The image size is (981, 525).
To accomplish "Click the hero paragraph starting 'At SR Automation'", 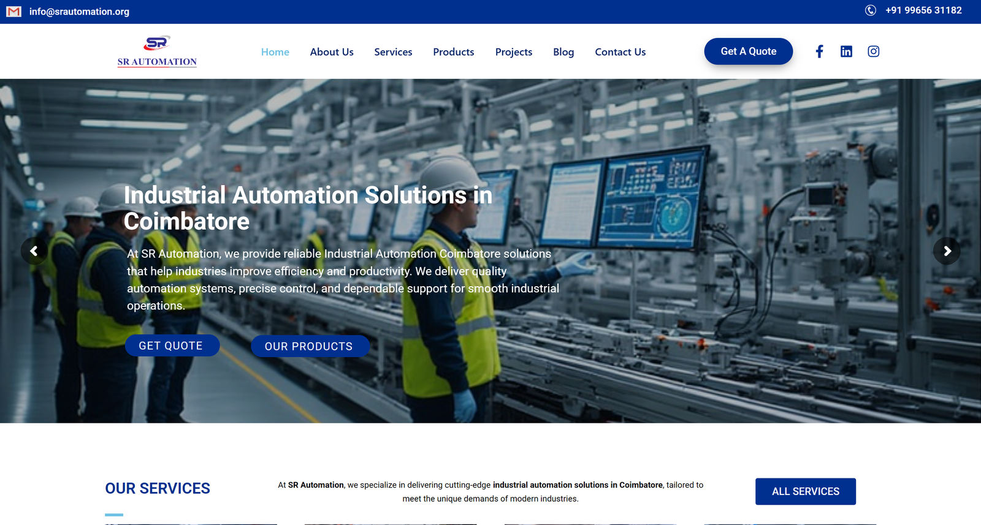I will (x=343, y=279).
